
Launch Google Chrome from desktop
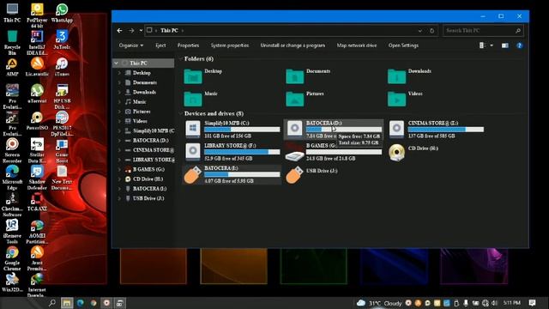coord(12,258)
